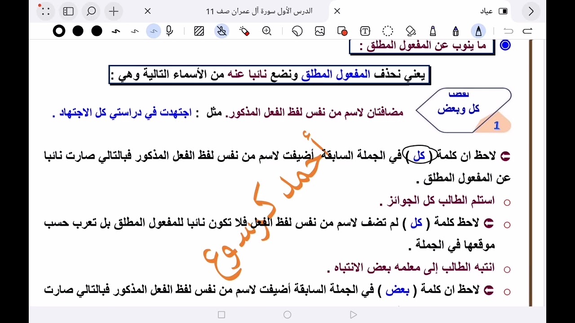The image size is (575, 323).
Task: Insert an image with picture icon
Action: [320, 31]
